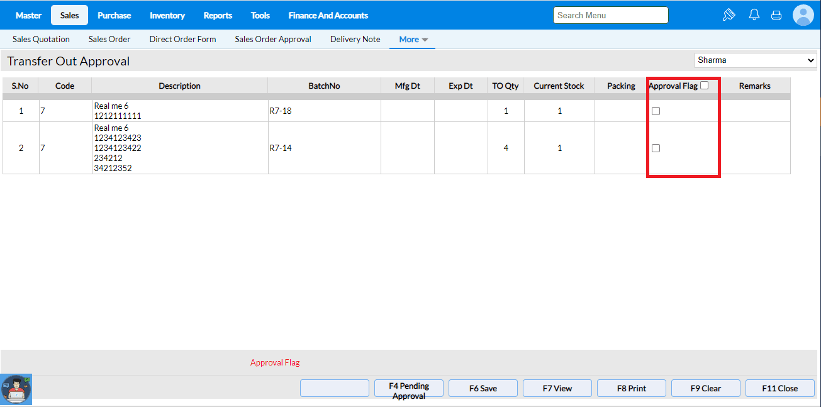Open the Inventory menu

tap(167, 15)
